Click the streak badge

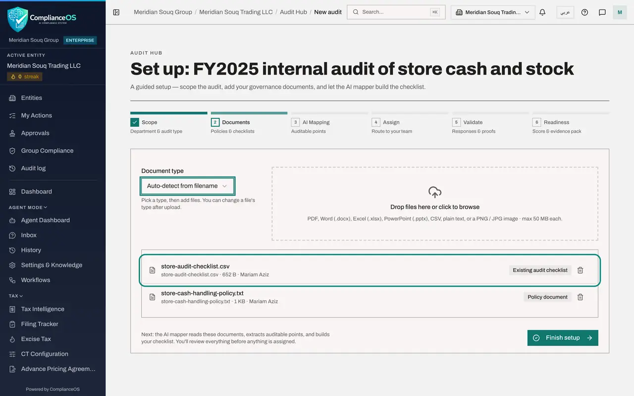click(25, 77)
